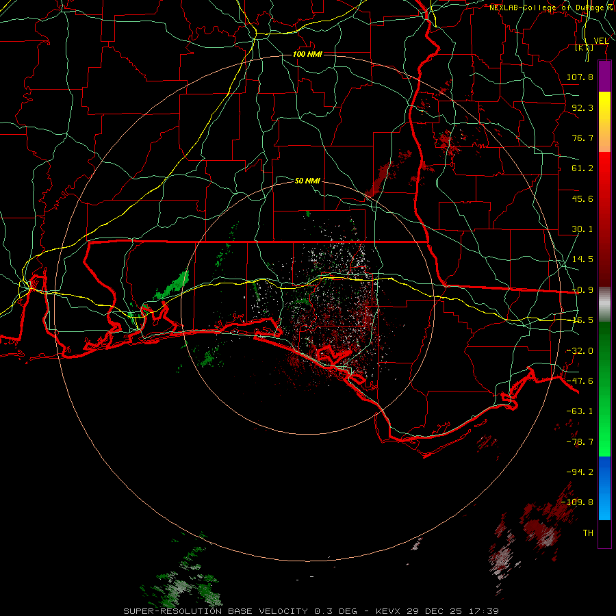Click the 61.2 legend value
Viewport: 616px width, 616px height.
582,168
